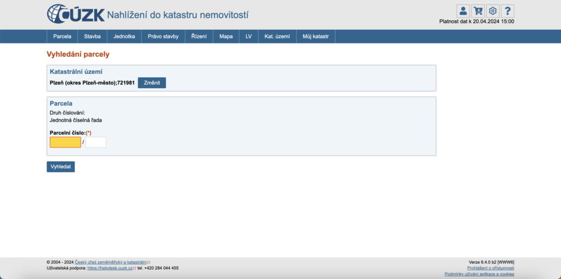Open Můj katastr menu item
The width and height of the screenshot is (561, 279).
(316, 36)
